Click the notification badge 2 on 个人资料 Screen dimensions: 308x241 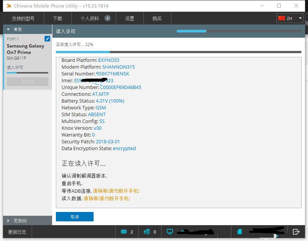(x=108, y=18)
